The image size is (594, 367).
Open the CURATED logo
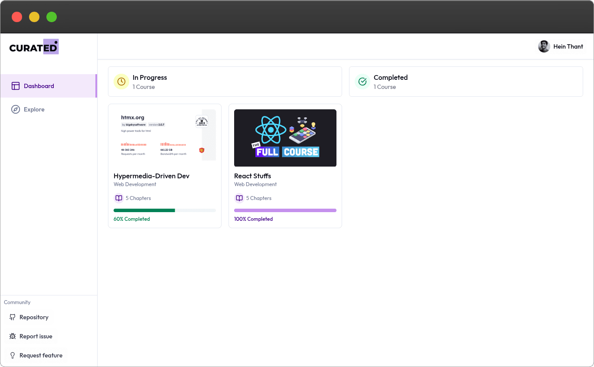(x=34, y=46)
